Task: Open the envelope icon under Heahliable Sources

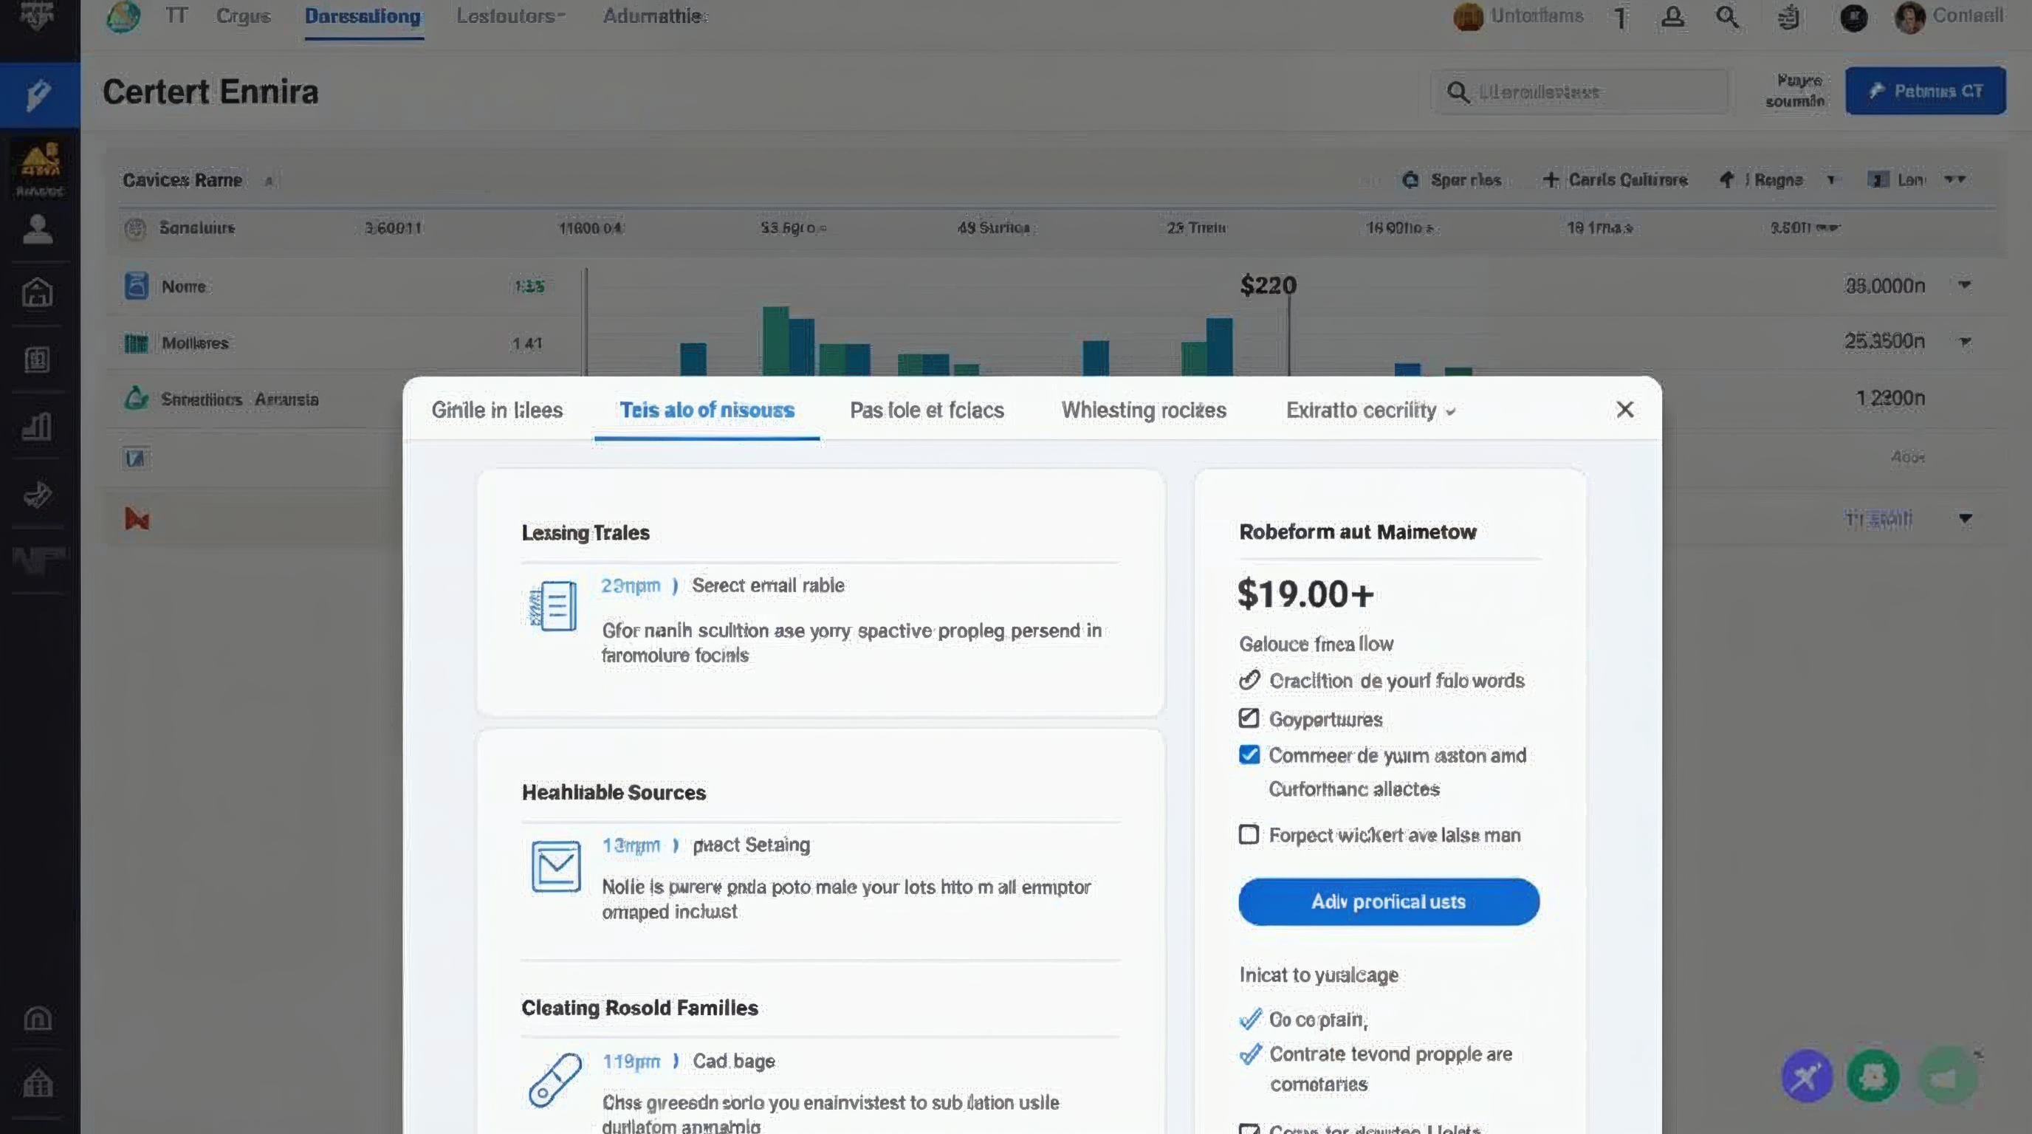Action: pyautogui.click(x=555, y=866)
